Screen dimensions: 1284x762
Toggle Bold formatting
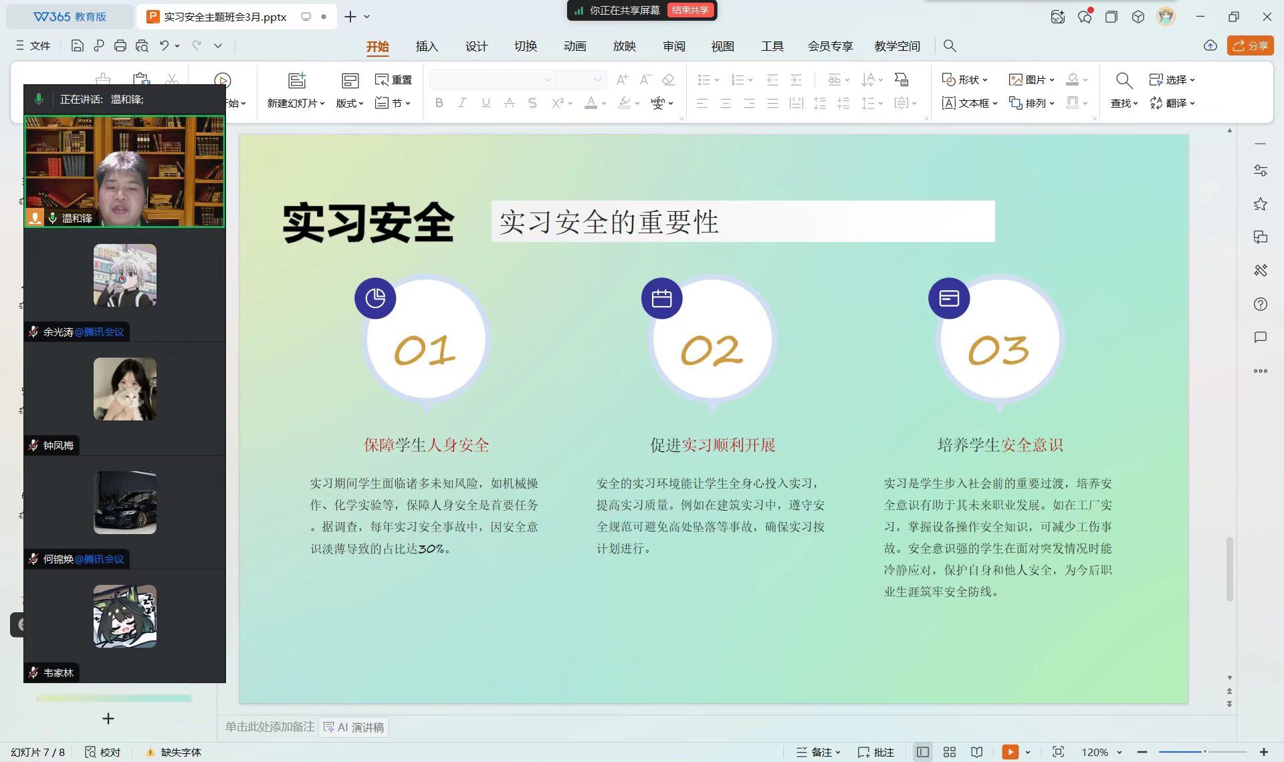439,103
